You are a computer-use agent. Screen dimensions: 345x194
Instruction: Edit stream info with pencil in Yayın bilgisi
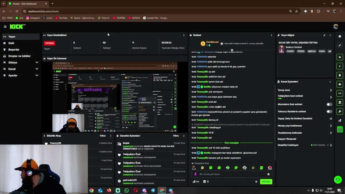(x=324, y=35)
